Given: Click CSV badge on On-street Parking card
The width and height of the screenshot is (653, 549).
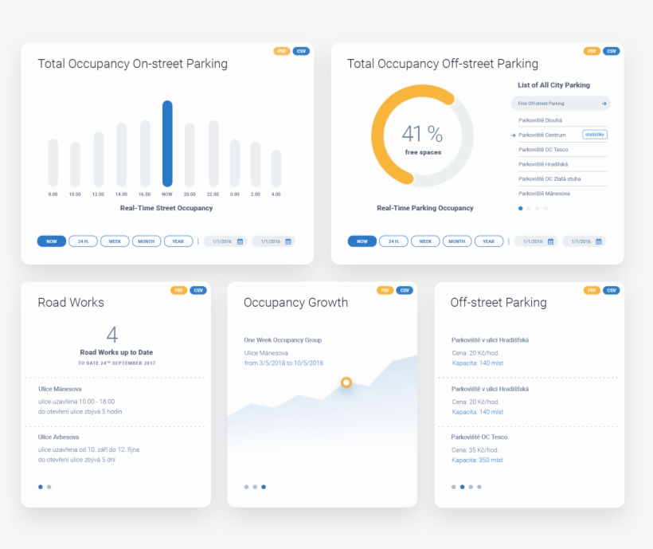Looking at the screenshot, I should pyautogui.click(x=301, y=51).
